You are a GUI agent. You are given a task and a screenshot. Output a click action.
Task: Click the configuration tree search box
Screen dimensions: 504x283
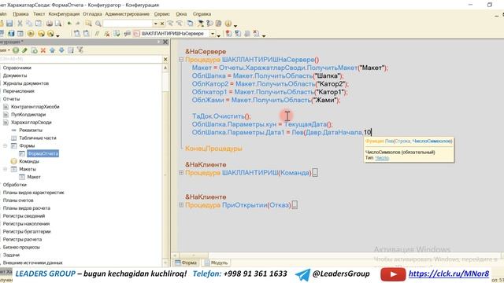(80, 59)
